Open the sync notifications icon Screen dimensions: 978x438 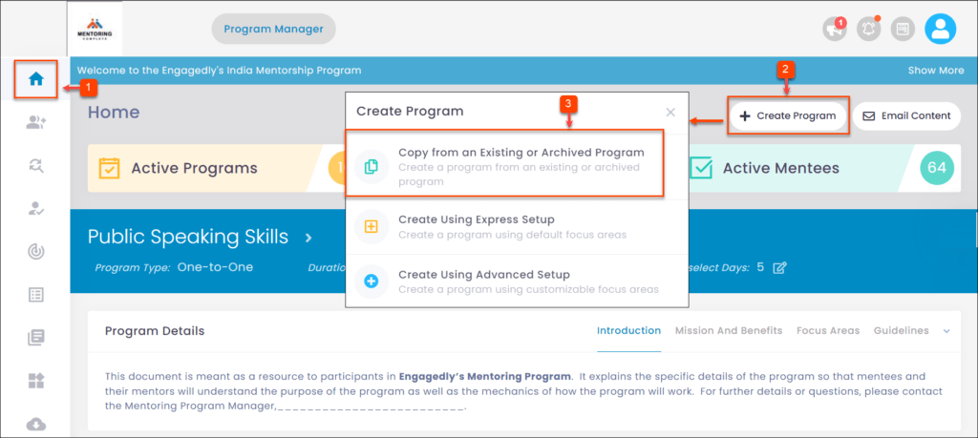tap(869, 30)
